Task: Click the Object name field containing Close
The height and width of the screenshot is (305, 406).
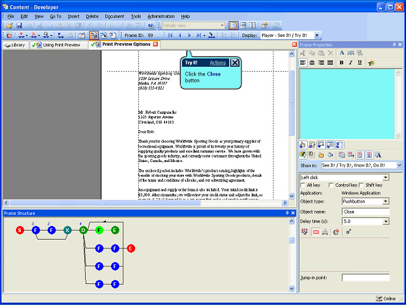Action: [365, 212]
